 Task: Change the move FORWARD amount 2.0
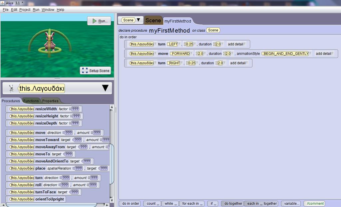point(200,54)
